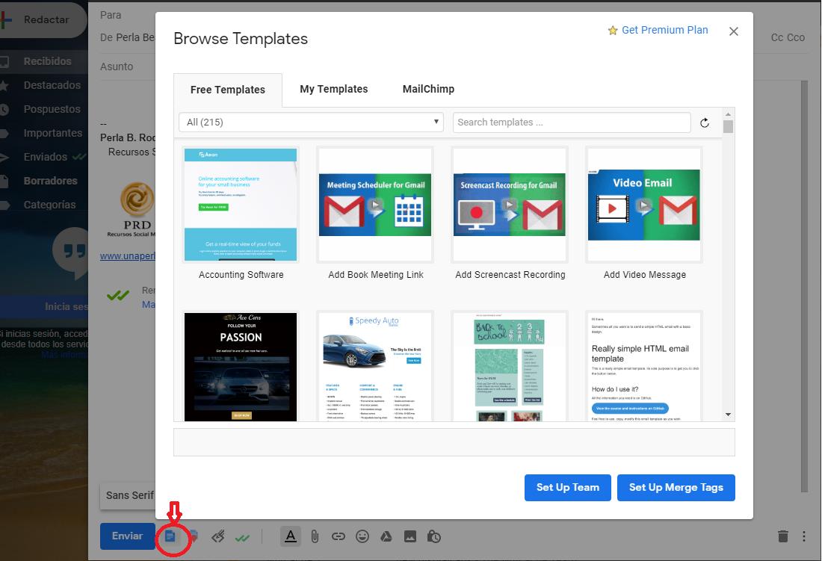Open the emoji picker

pyautogui.click(x=362, y=536)
